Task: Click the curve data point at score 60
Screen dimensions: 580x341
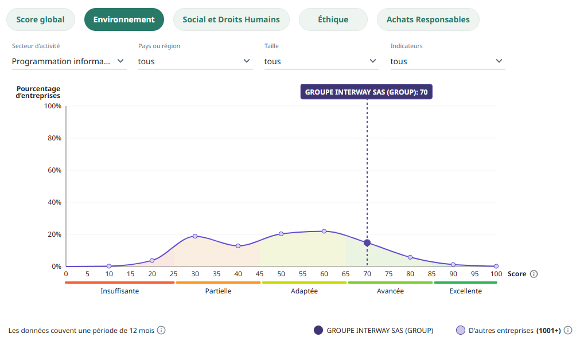Action: 324,231
